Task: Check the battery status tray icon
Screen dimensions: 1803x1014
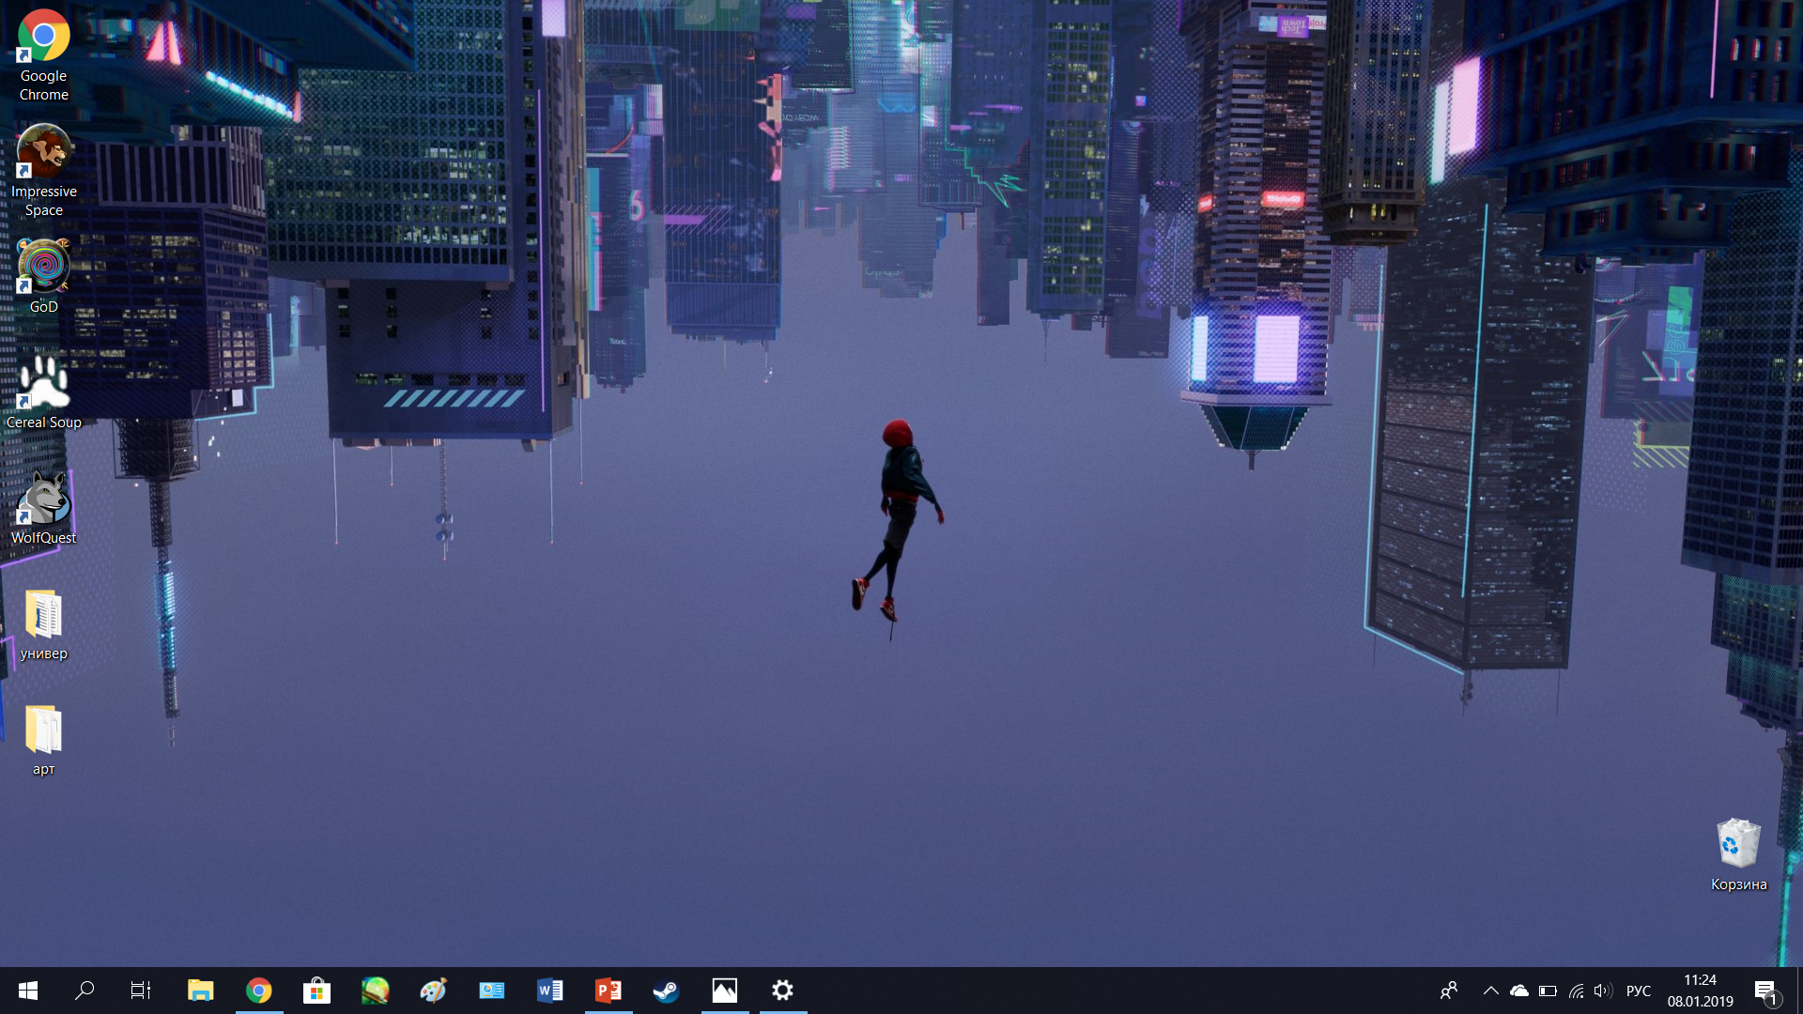Action: click(x=1548, y=991)
